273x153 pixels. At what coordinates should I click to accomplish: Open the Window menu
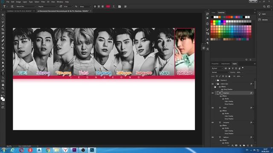60,2
